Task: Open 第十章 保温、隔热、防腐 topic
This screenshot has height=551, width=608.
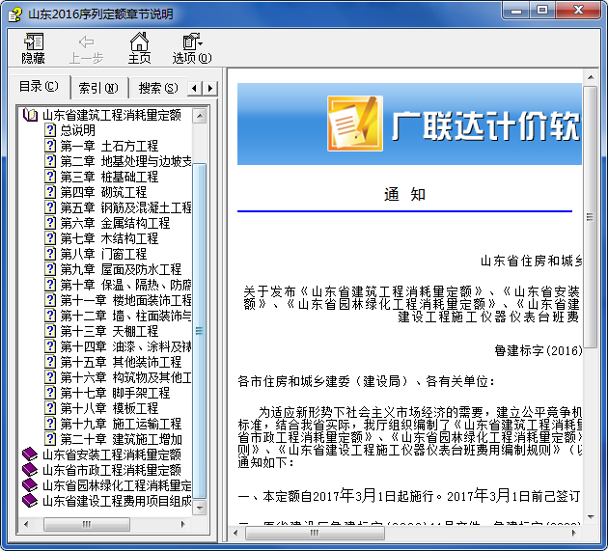Action: [x=125, y=285]
